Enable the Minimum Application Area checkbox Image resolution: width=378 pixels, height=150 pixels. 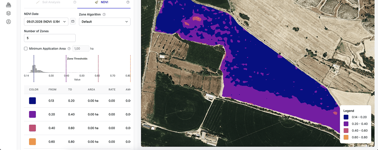click(26, 49)
